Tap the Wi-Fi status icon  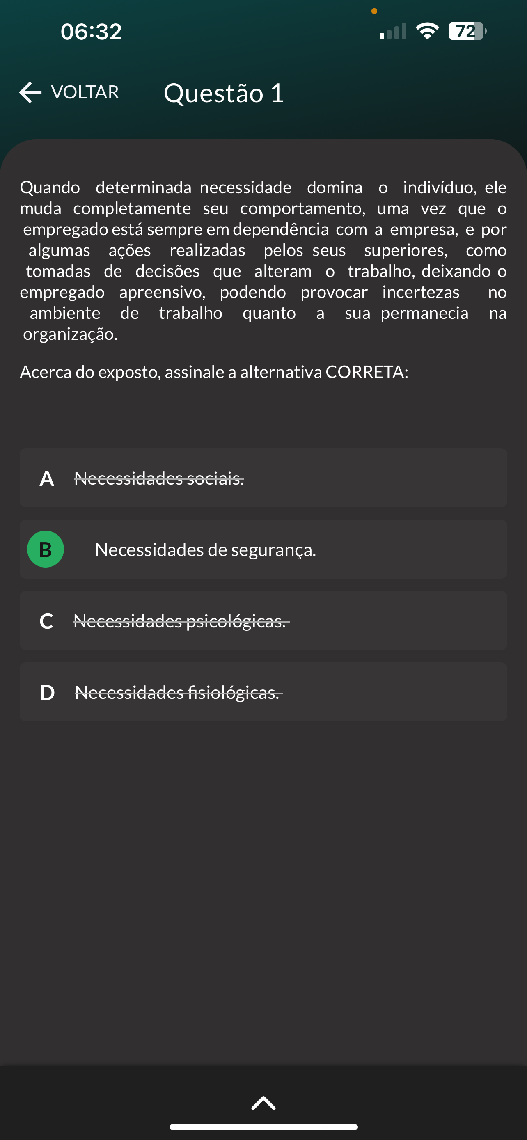tap(427, 32)
